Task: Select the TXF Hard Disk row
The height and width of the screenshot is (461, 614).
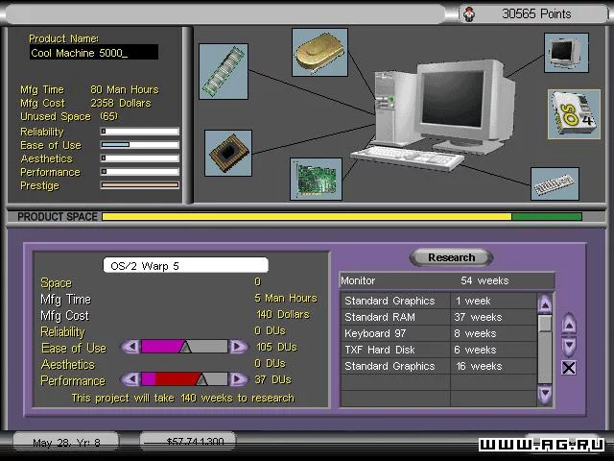Action: pos(438,350)
